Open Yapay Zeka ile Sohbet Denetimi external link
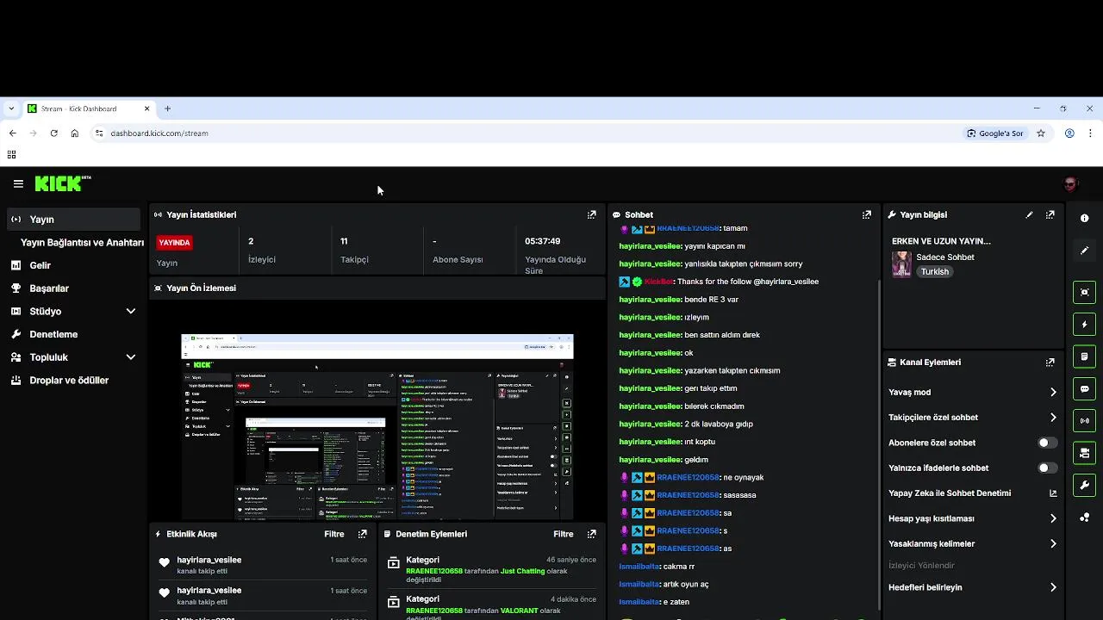This screenshot has width=1103, height=620. coord(1053,493)
